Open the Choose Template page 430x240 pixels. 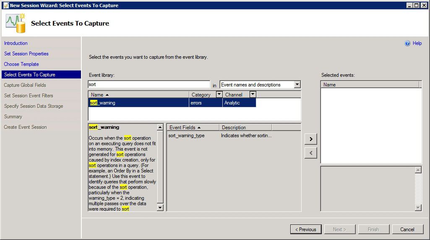21,64
